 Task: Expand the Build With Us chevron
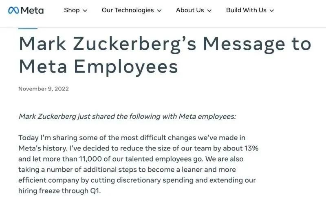[x=272, y=11]
